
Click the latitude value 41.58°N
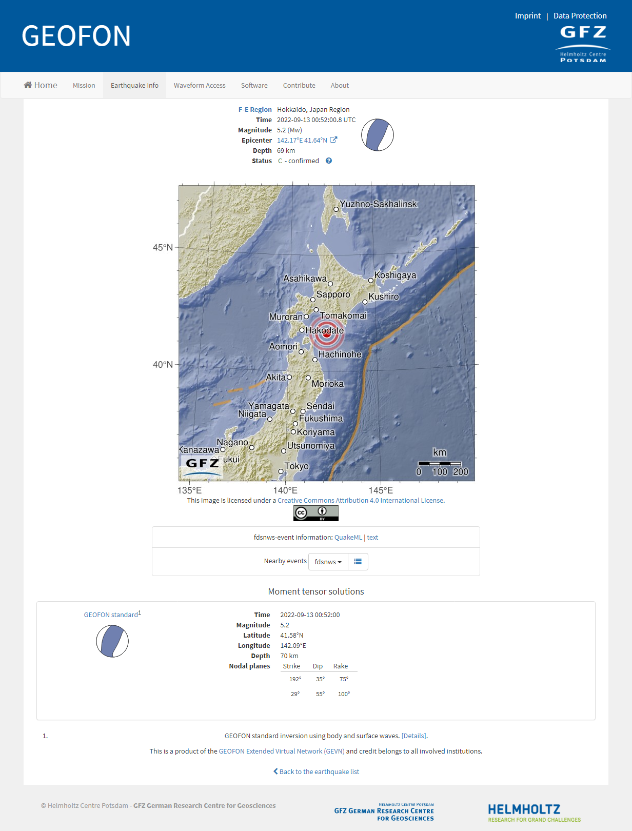(291, 636)
